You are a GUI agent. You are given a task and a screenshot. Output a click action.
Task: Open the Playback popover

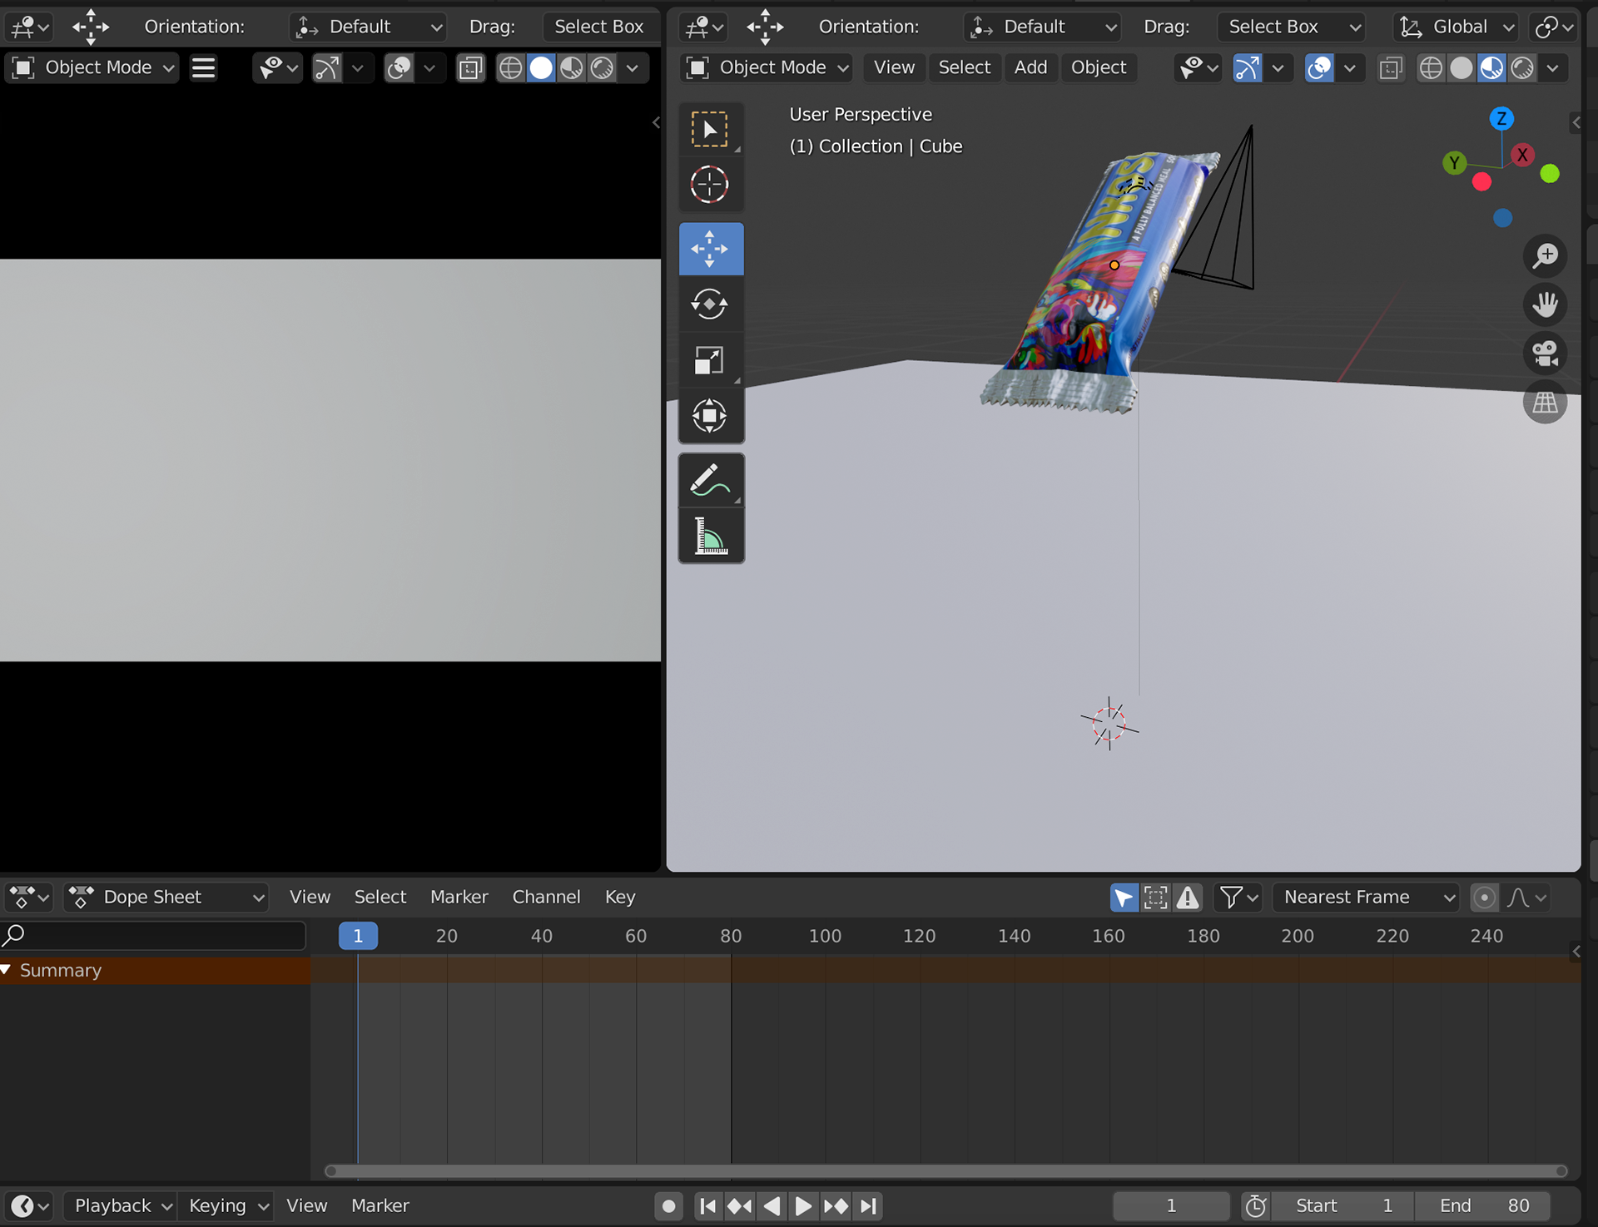pos(120,1205)
